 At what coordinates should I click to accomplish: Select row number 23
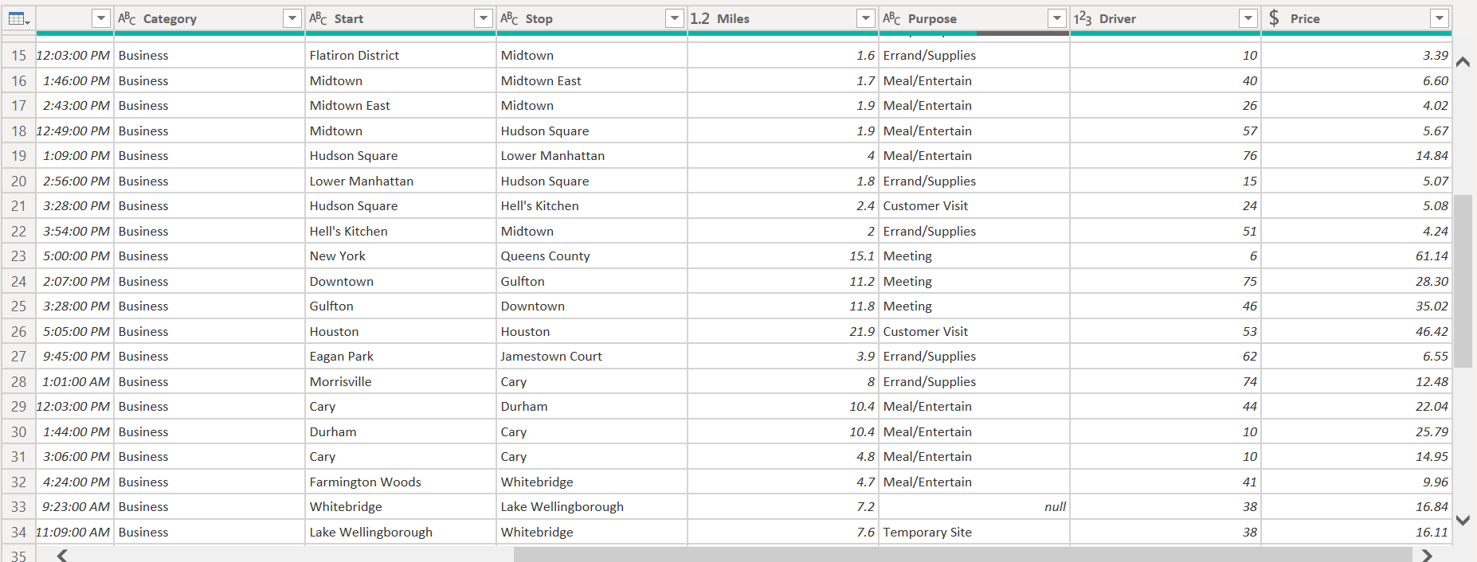(18, 256)
